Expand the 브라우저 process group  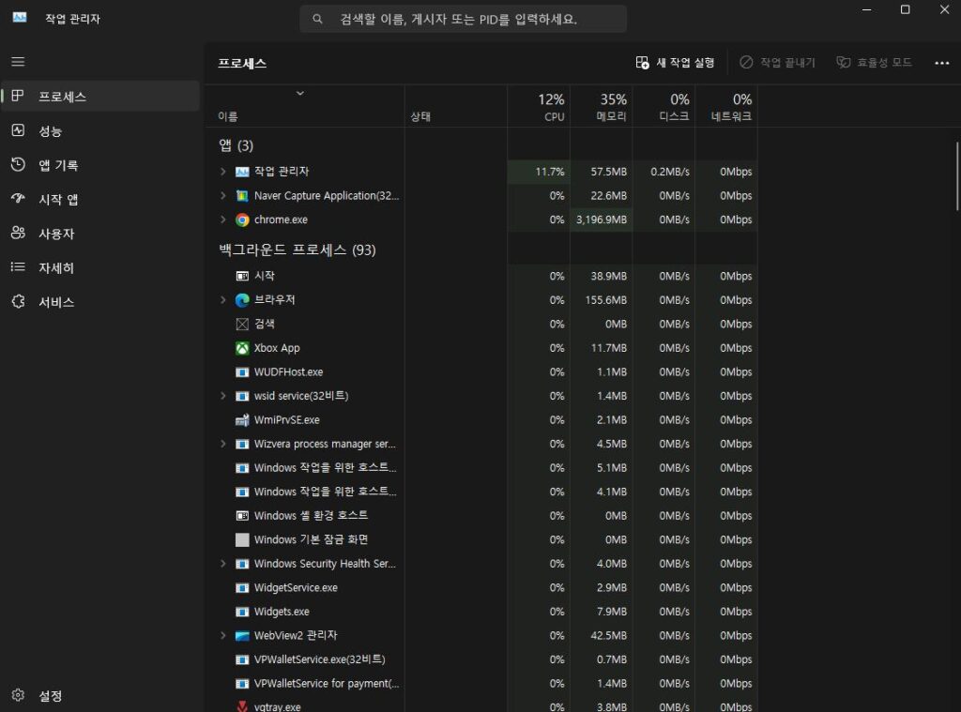click(223, 299)
